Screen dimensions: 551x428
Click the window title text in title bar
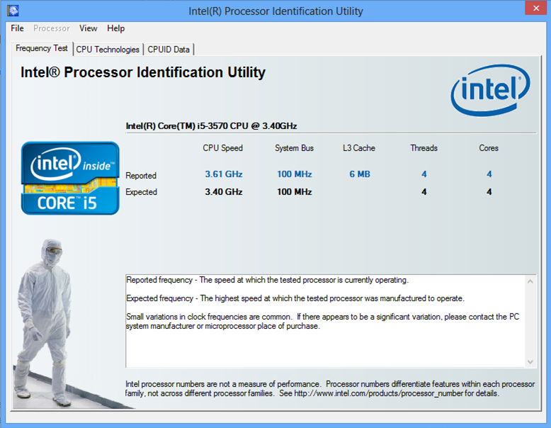(x=275, y=11)
